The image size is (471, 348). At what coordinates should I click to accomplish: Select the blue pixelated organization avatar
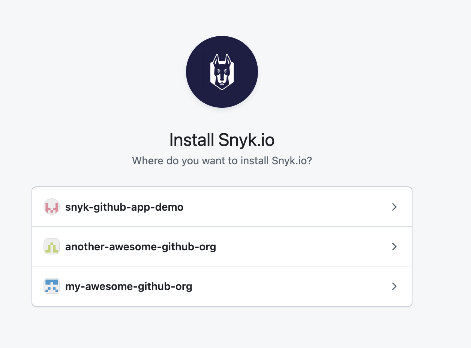click(52, 286)
